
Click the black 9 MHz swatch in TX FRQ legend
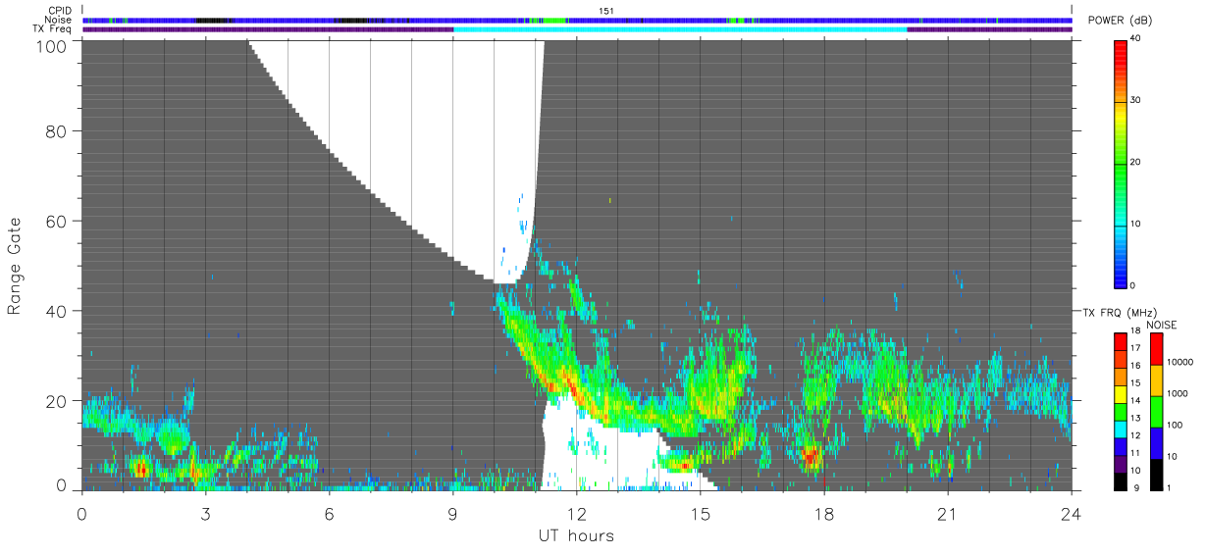[x=1120, y=482]
